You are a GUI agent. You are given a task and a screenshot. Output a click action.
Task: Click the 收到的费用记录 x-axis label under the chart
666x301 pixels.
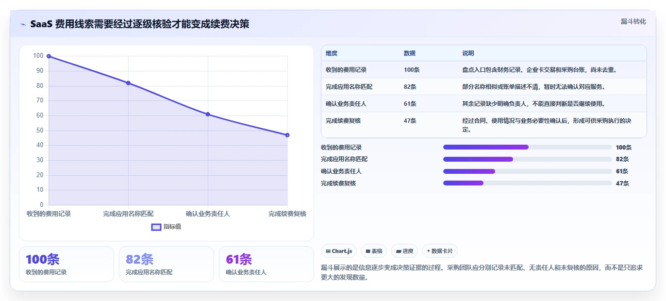click(x=49, y=214)
